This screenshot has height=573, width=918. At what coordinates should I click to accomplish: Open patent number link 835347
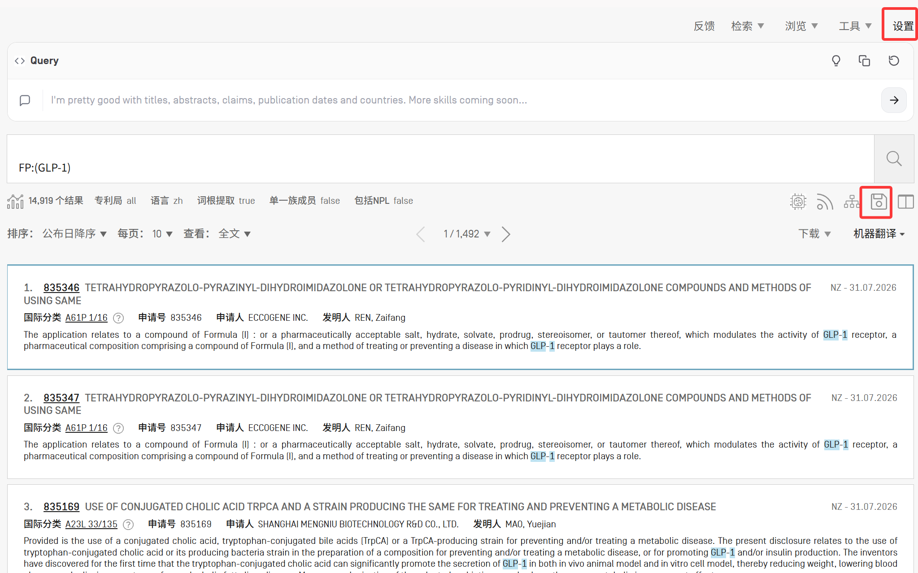coord(61,398)
